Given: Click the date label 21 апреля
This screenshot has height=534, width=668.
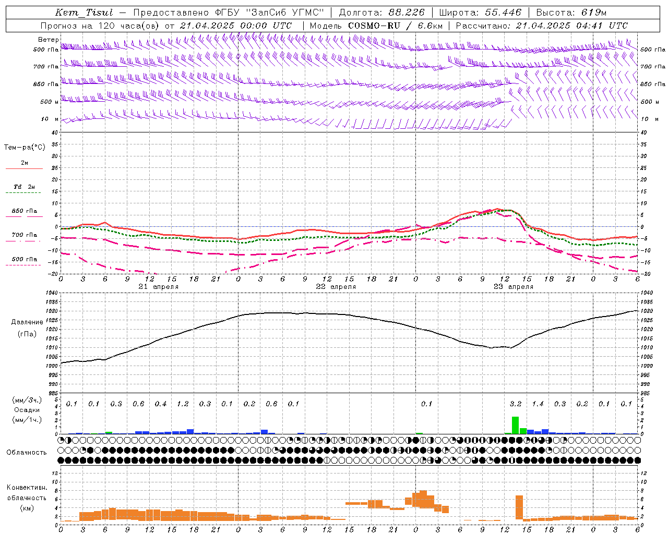Looking at the screenshot, I should click(158, 287).
